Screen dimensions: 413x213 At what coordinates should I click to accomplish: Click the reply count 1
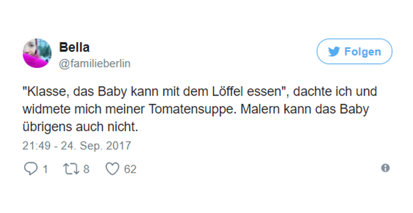pyautogui.click(x=45, y=169)
